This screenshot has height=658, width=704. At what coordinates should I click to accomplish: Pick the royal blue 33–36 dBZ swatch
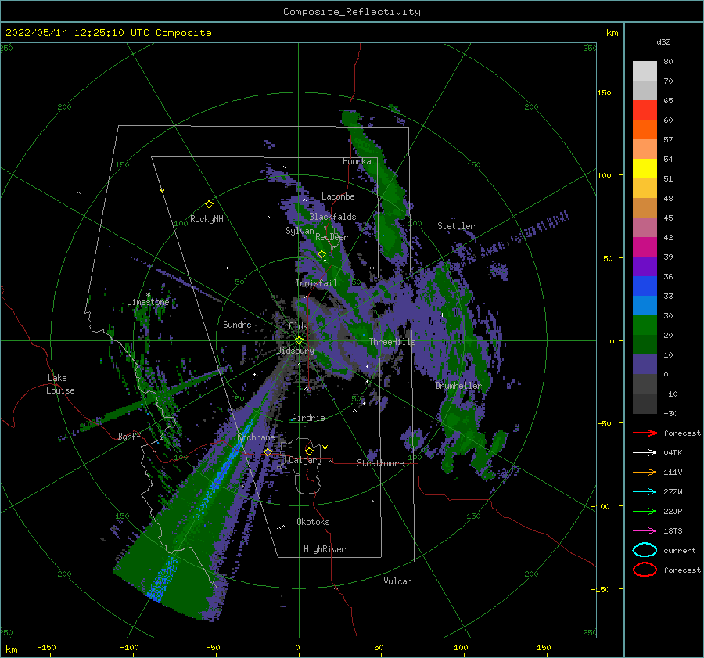click(645, 286)
